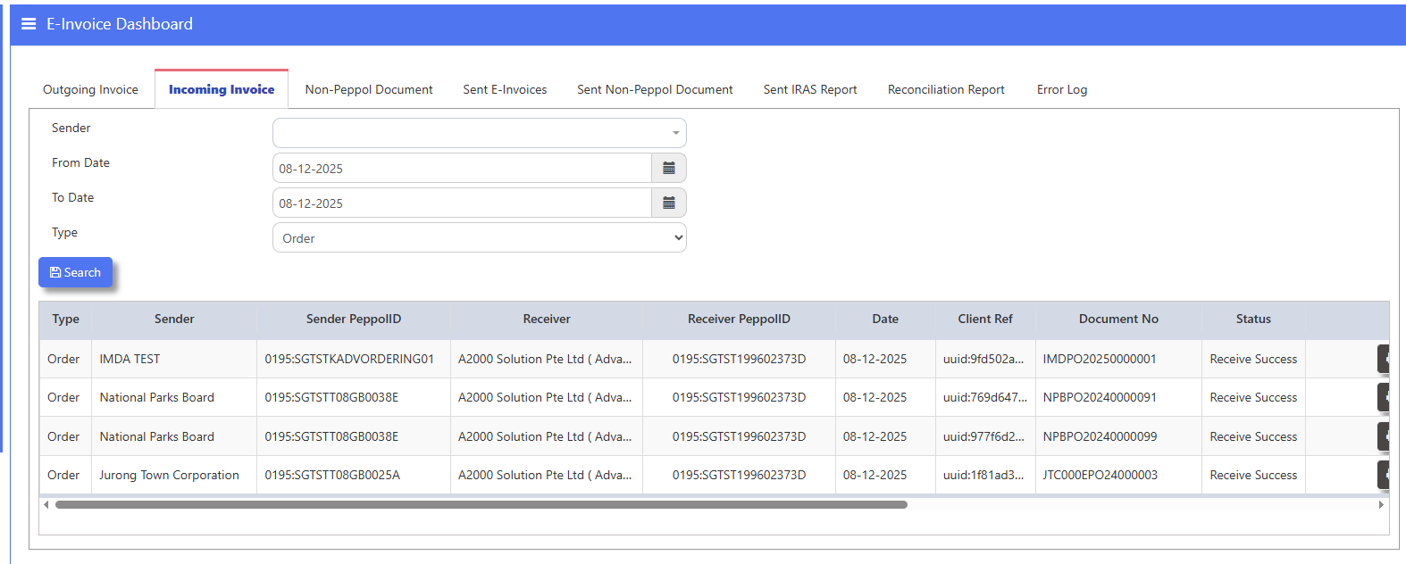Click Receive Success status for JTC000EPO24000003
Screen dimensions: 1406x564
(x=1253, y=475)
